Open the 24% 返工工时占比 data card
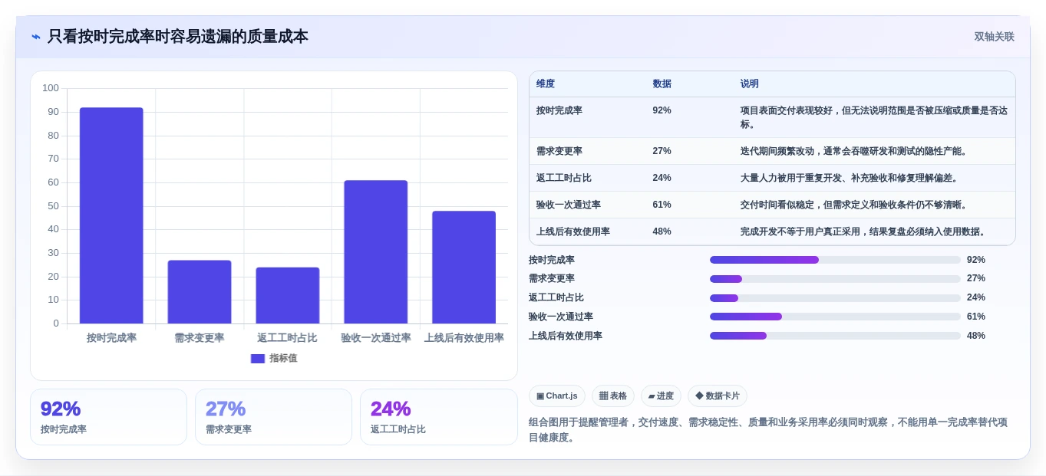The image size is (1046, 476). coord(438,417)
